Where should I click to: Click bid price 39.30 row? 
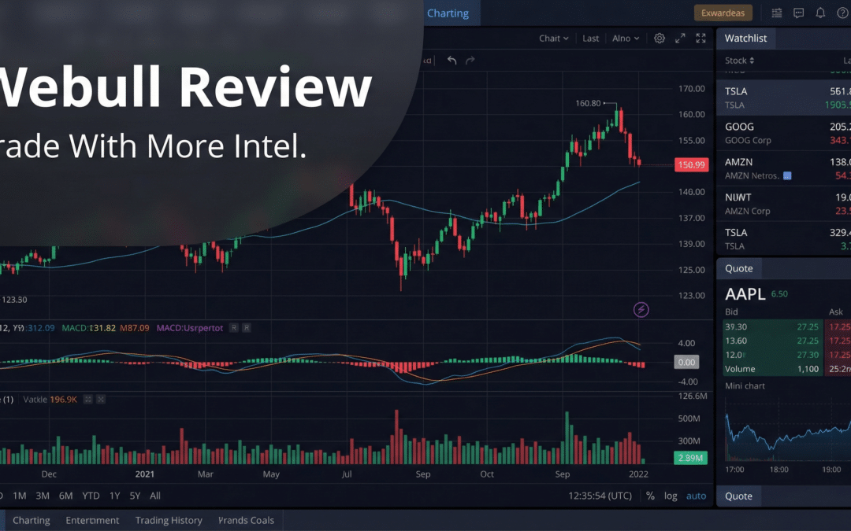tap(773, 326)
